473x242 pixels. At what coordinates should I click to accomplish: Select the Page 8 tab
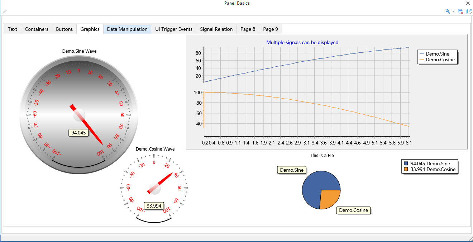tap(248, 29)
